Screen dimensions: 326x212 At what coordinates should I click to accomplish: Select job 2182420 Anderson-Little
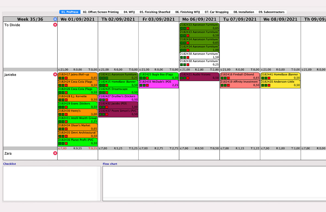click(280, 83)
